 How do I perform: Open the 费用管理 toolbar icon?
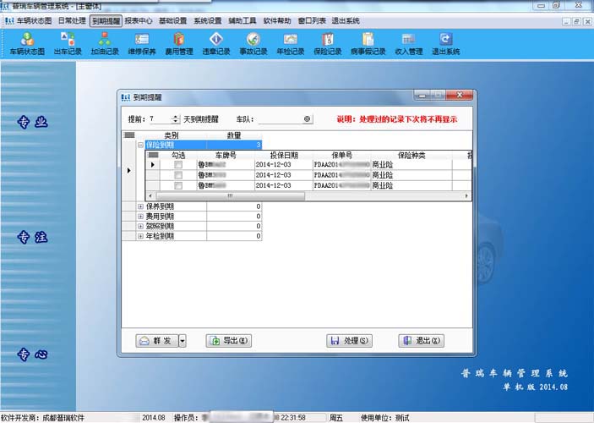coord(179,44)
